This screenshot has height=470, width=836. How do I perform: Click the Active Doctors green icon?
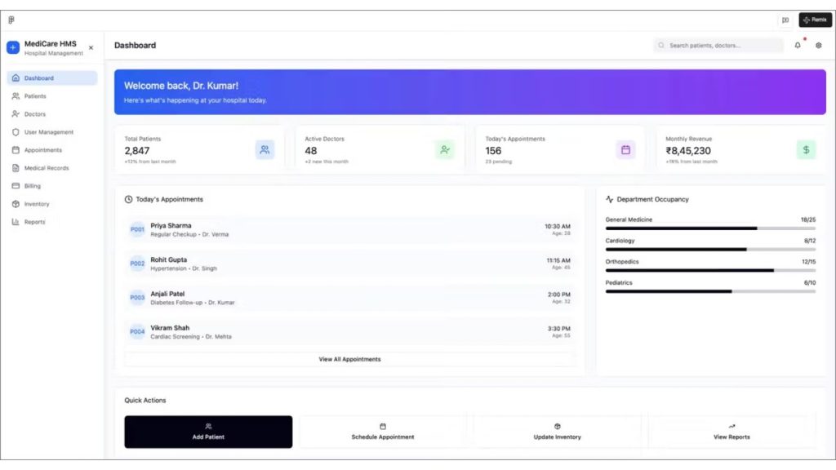pos(445,150)
